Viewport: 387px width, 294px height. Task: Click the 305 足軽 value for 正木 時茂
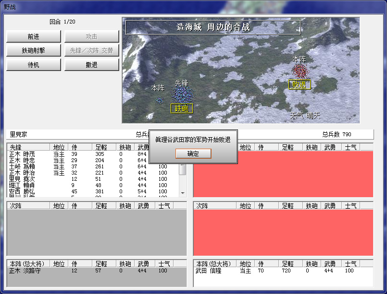100,154
